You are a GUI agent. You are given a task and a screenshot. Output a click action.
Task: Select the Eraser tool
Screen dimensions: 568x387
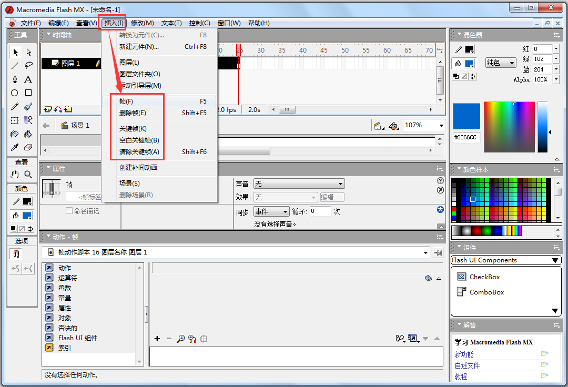pyautogui.click(x=28, y=147)
